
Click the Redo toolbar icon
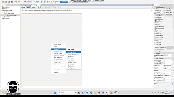click(19, 2)
